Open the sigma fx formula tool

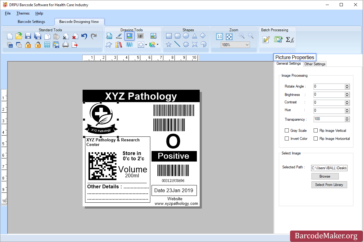click(x=290, y=40)
